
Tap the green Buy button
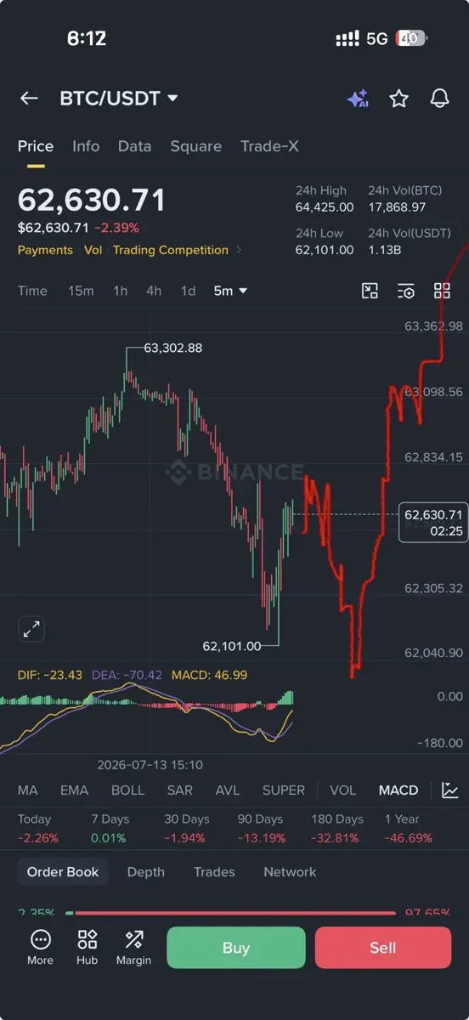coord(235,948)
